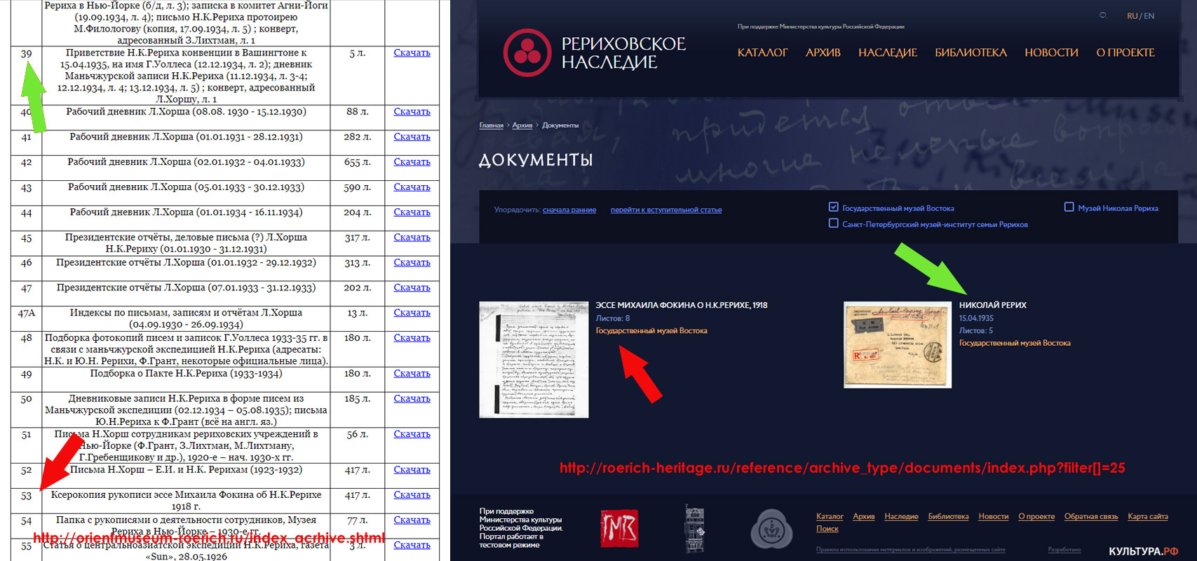Click the ДОКУМЕНТЫ page heading

point(536,161)
